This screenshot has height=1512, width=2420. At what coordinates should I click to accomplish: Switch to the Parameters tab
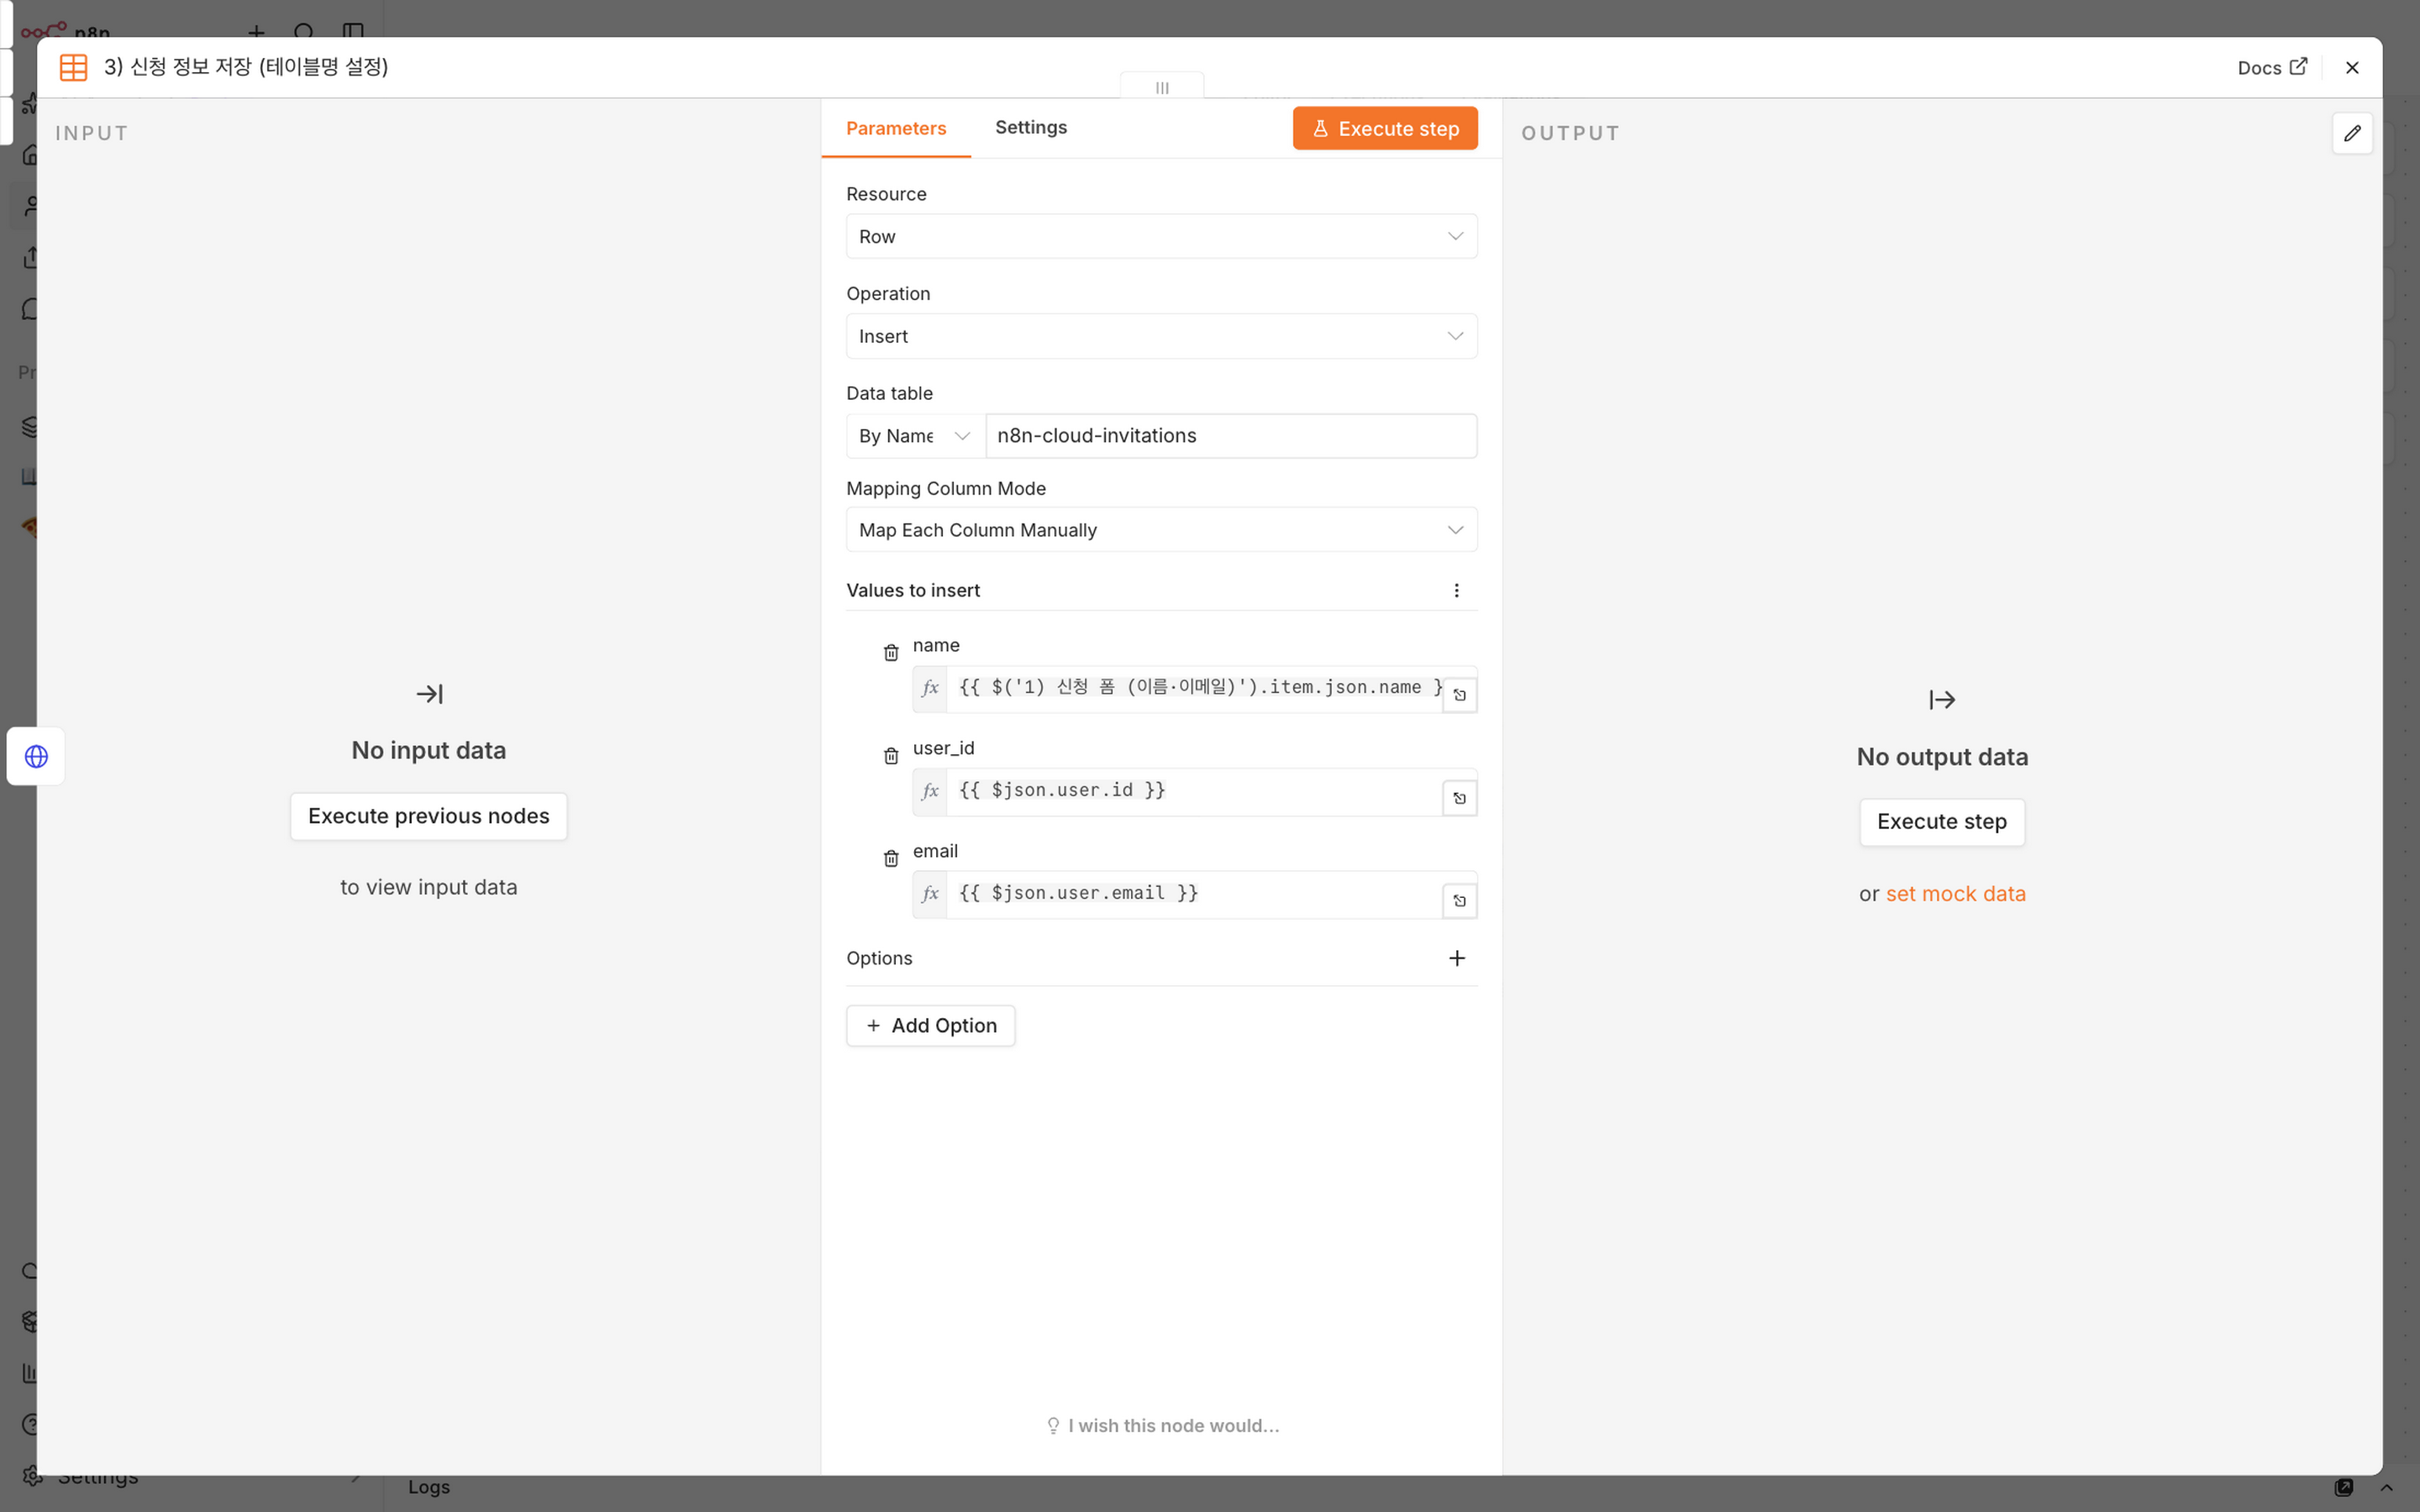coord(896,128)
